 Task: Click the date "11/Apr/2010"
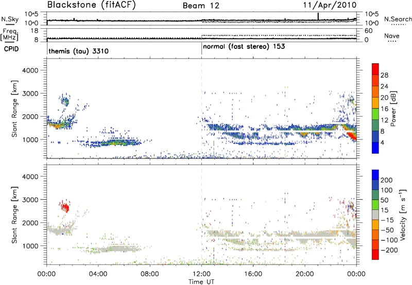click(330, 5)
